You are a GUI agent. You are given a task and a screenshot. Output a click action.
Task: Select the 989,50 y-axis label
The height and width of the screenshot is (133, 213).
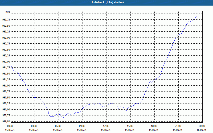(6, 121)
